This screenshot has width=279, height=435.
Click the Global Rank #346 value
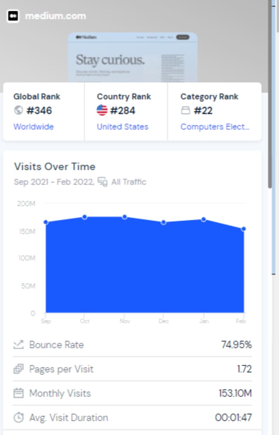click(x=39, y=110)
